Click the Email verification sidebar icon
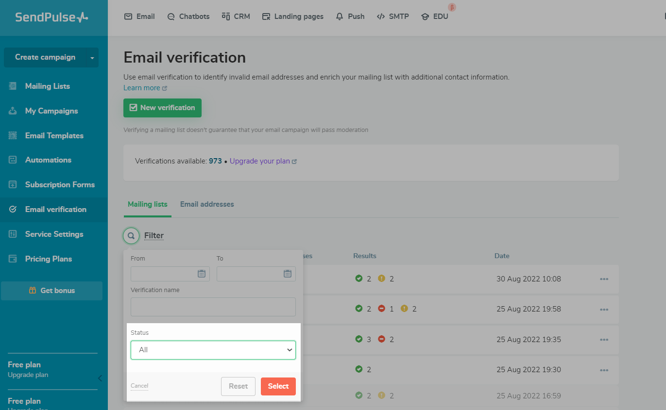Viewport: 666px width, 410px height. [x=13, y=209]
